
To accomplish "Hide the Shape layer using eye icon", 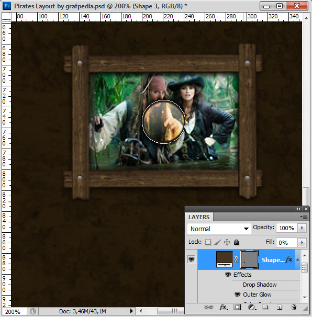I will pyautogui.click(x=191, y=259).
